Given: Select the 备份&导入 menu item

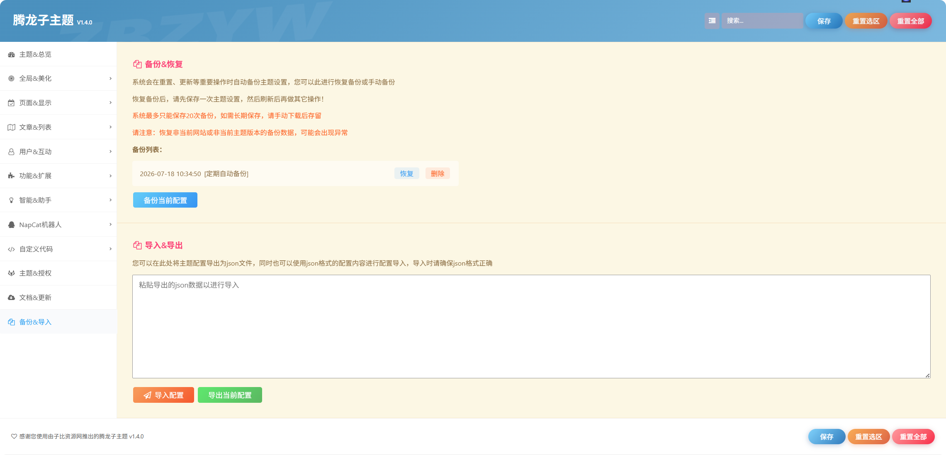Looking at the screenshot, I should (x=58, y=322).
